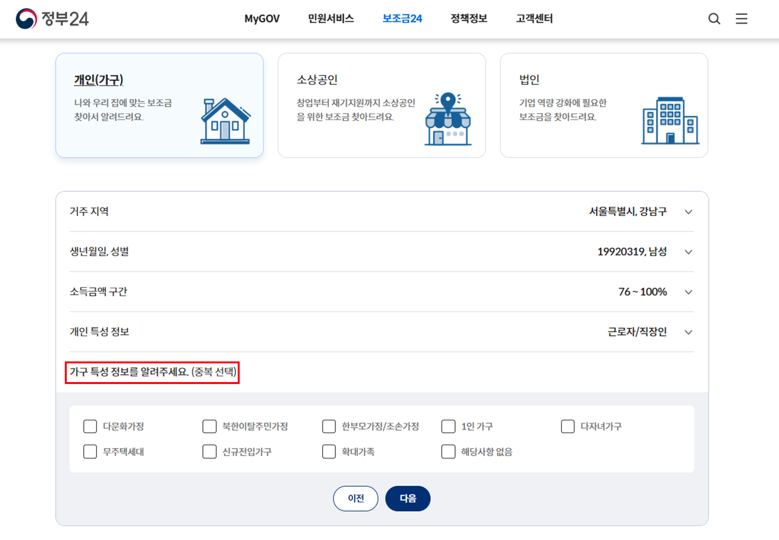Open the 생년월일, 성별 dropdown
The width and height of the screenshot is (779, 540).
[689, 252]
